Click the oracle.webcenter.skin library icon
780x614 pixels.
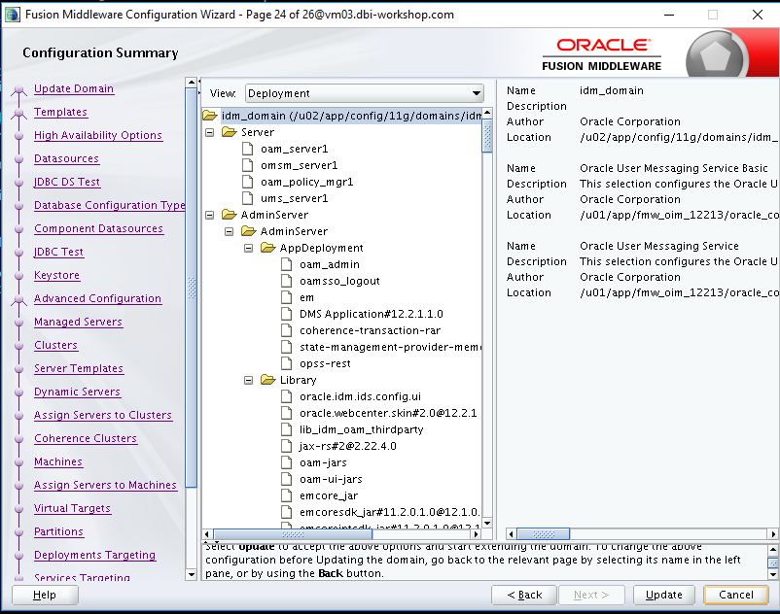pyautogui.click(x=287, y=413)
